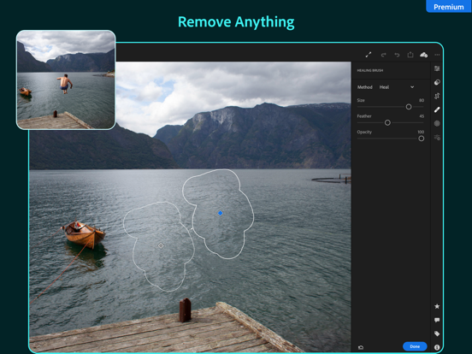This screenshot has height=354, width=472.
Task: Open the Presets overlapping circles icon
Action: pyautogui.click(x=437, y=82)
